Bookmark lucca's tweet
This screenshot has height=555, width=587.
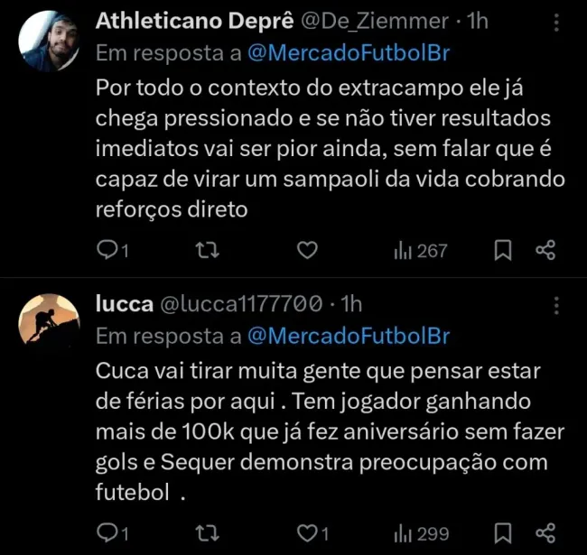coord(505,533)
